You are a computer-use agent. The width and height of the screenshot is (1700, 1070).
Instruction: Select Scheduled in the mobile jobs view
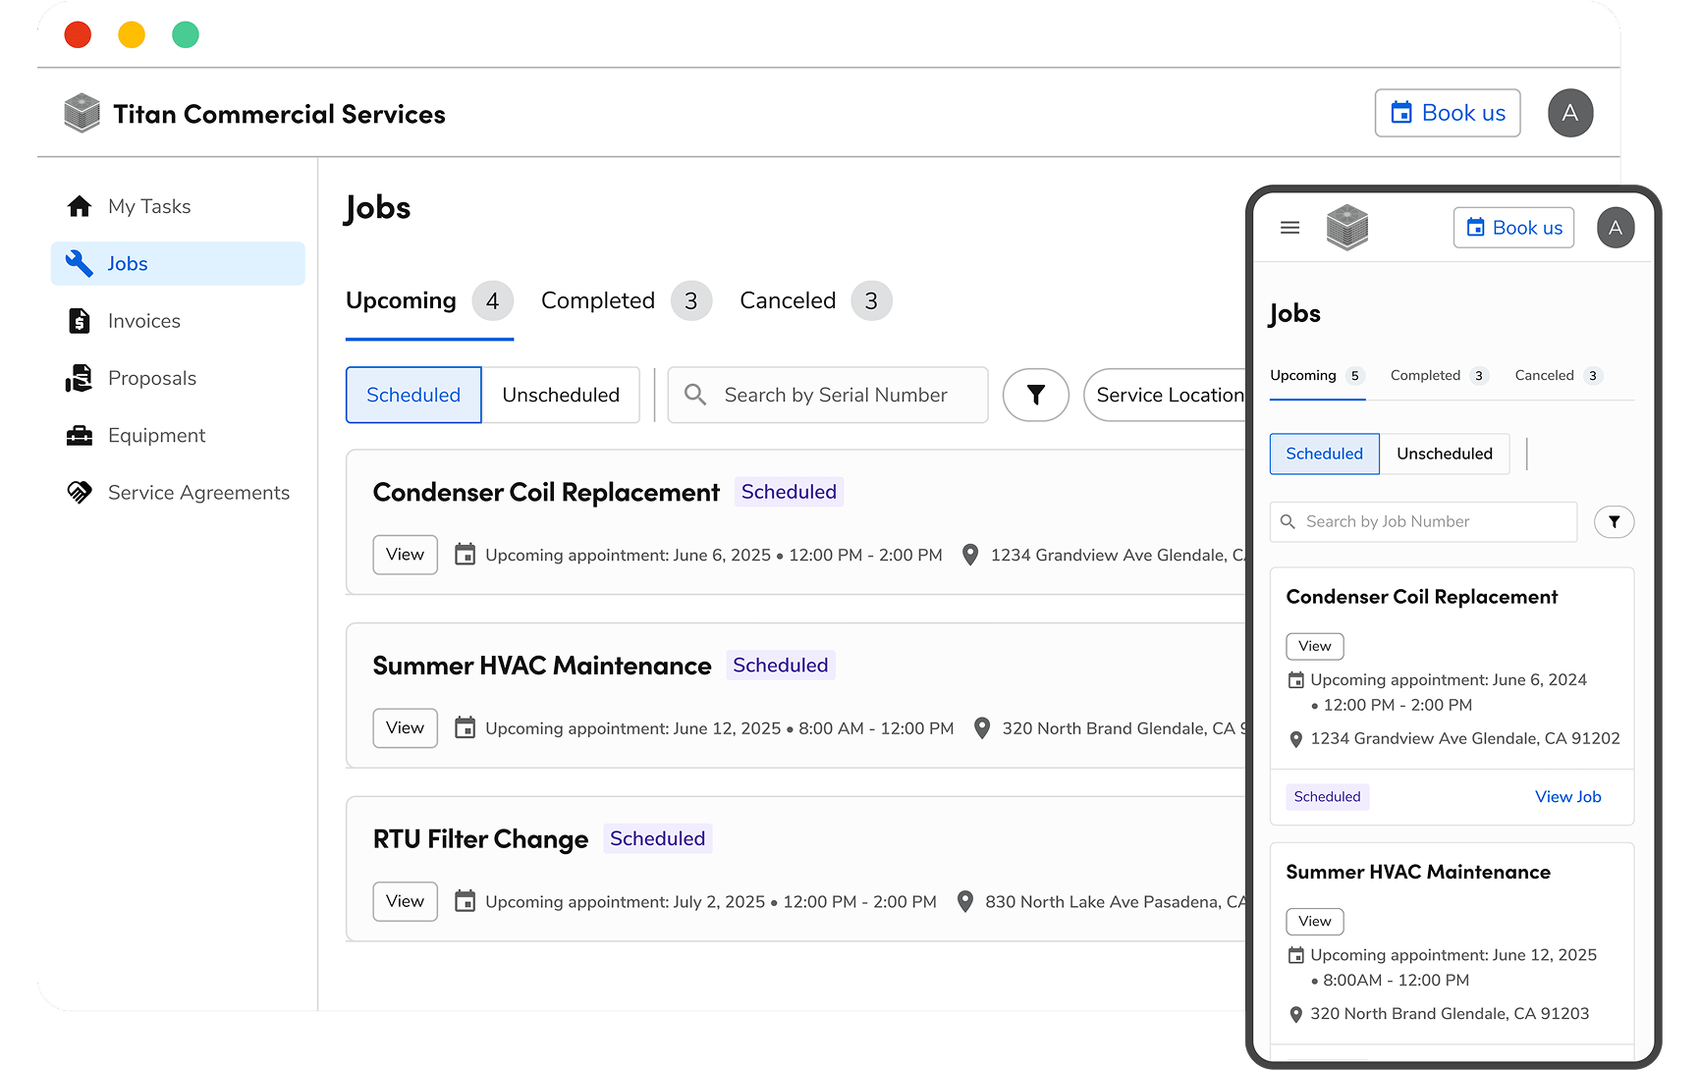[1324, 454]
